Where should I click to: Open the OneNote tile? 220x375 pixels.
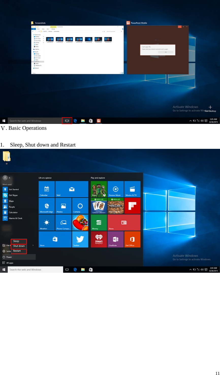116,239
